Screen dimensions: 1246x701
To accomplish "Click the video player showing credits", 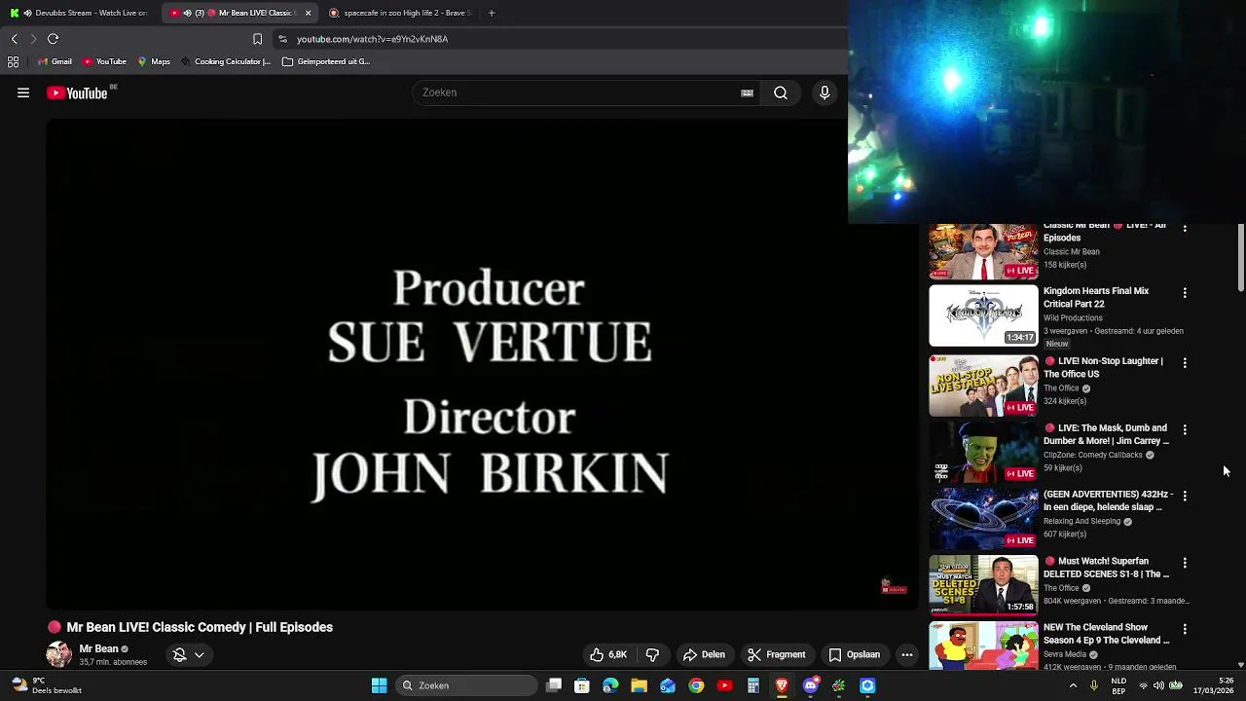I will pyautogui.click(x=482, y=364).
